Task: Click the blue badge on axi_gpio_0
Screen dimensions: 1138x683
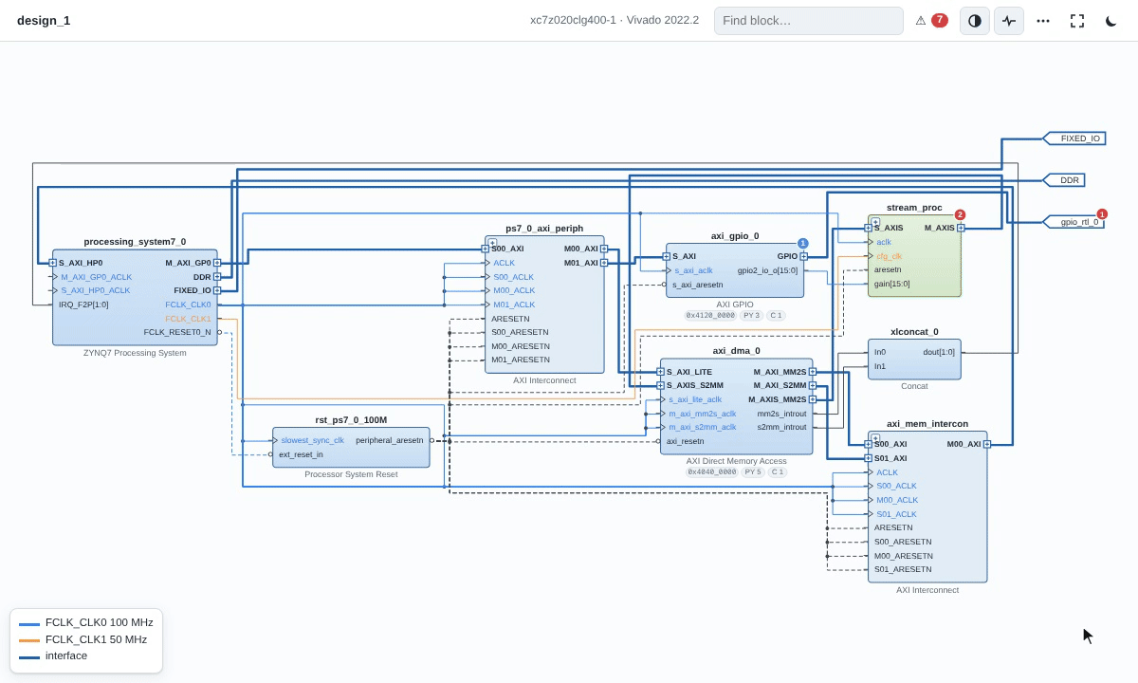Action: (802, 244)
